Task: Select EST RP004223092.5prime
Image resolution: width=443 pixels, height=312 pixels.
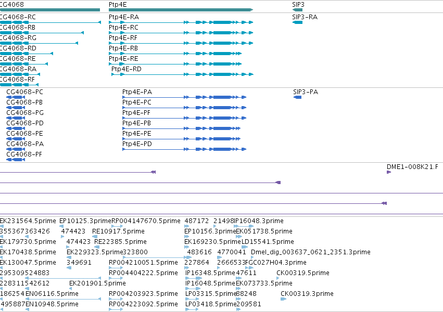Action: pos(143,304)
